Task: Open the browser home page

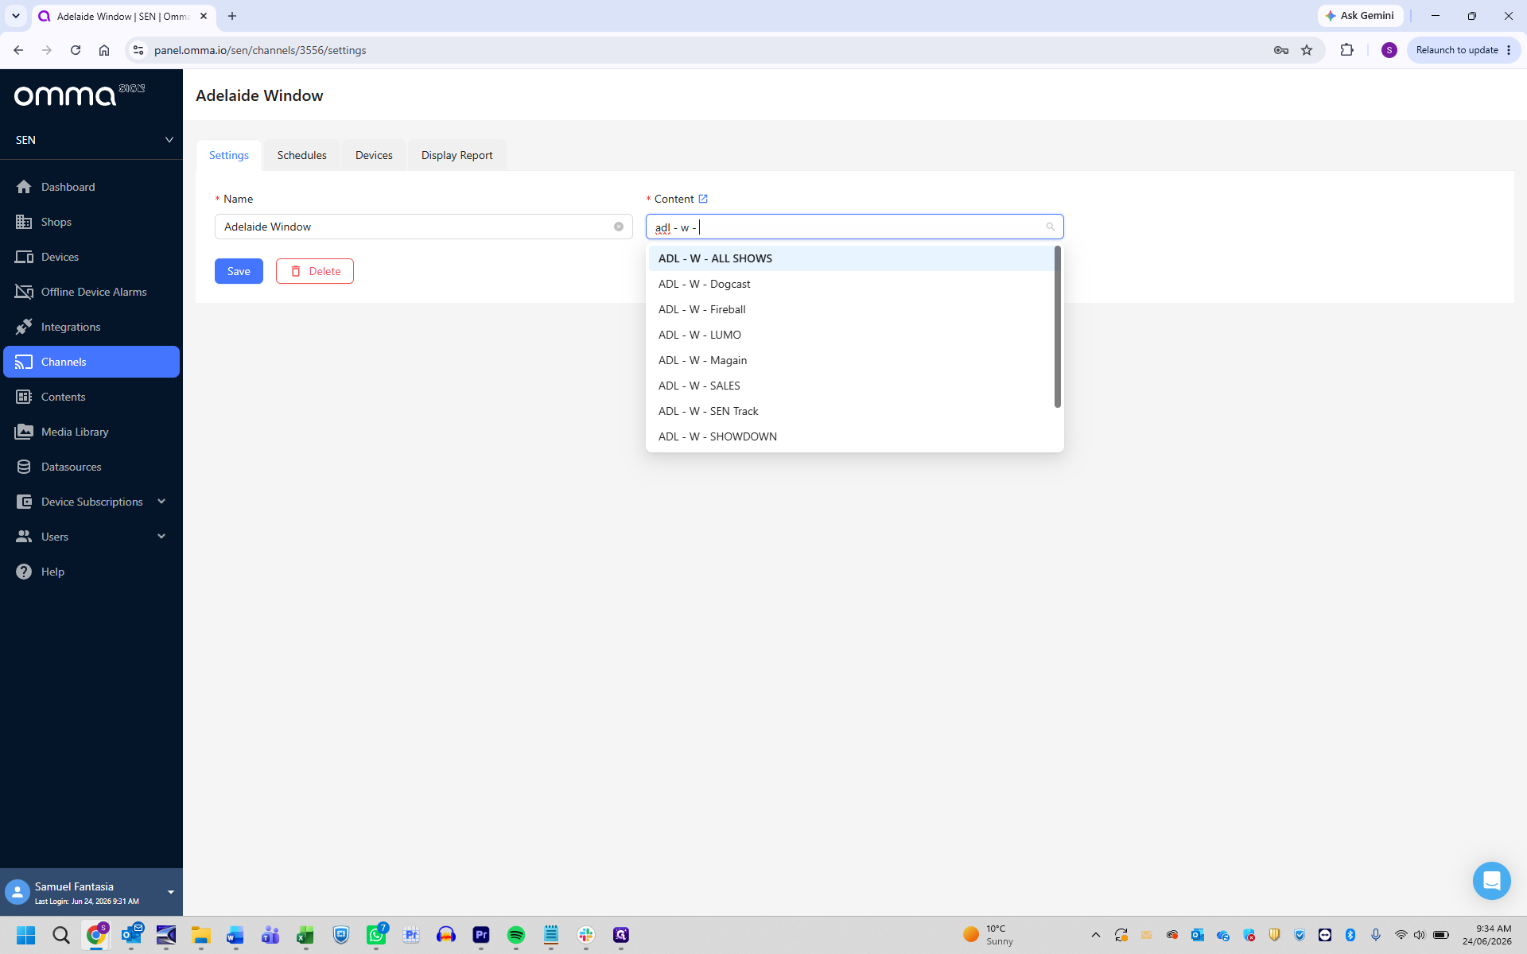Action: [x=104, y=50]
